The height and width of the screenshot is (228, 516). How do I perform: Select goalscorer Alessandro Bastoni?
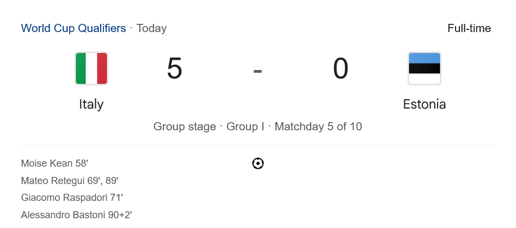(x=63, y=215)
